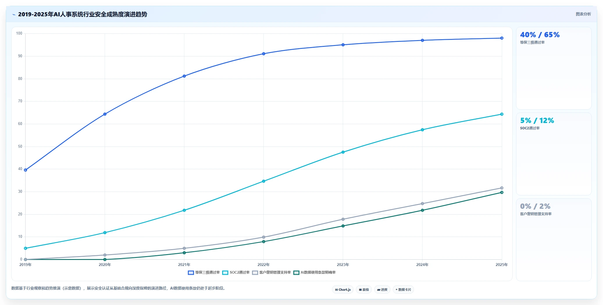Click the 图表分析 label in the header
This screenshot has height=305, width=603.
[583, 14]
